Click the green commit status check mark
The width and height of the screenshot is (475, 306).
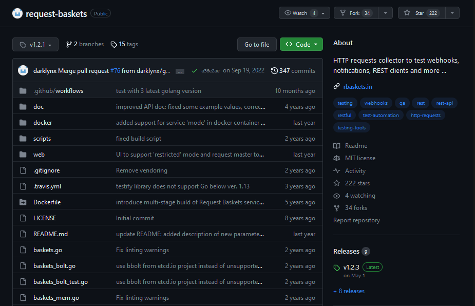[x=195, y=71]
